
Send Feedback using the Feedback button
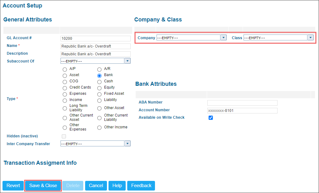click(141, 186)
